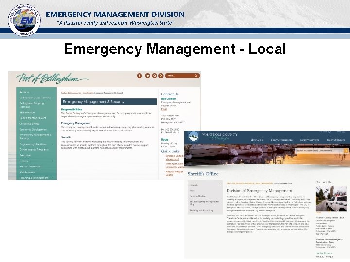This screenshot has width=350, height=262.
Task: Select Plans in Sheriff's Office sidebar
Action: pyautogui.click(x=192, y=191)
